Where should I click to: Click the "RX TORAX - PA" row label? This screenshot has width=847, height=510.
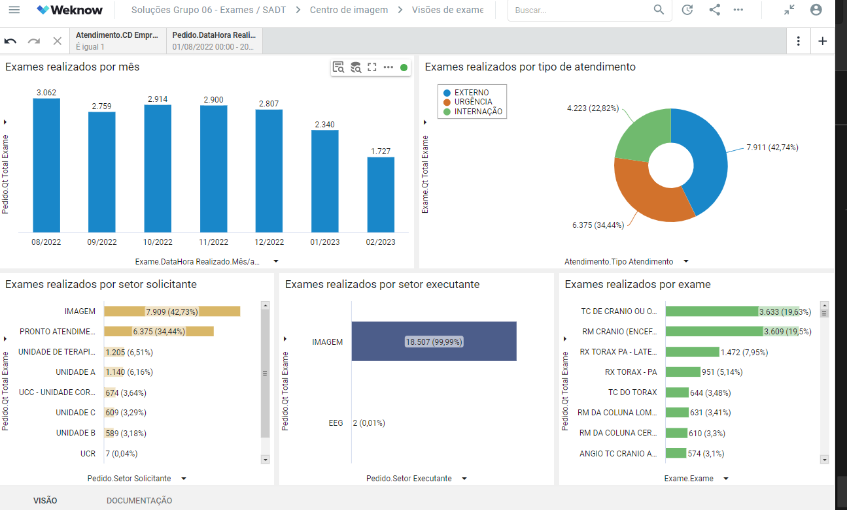631,372
